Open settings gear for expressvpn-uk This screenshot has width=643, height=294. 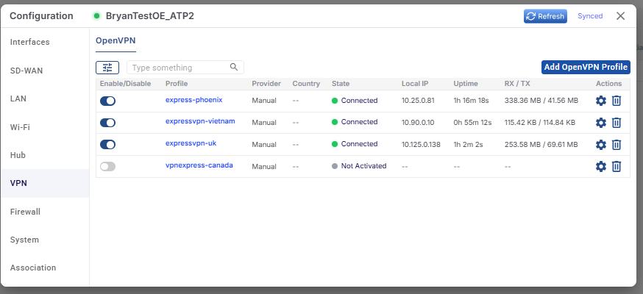pos(601,145)
